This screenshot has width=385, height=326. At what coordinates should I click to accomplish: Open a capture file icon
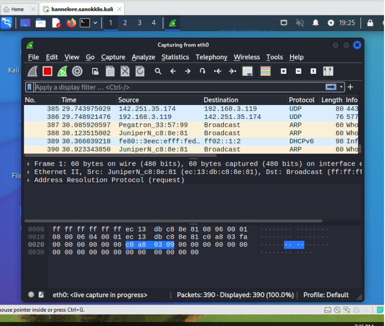95,71
